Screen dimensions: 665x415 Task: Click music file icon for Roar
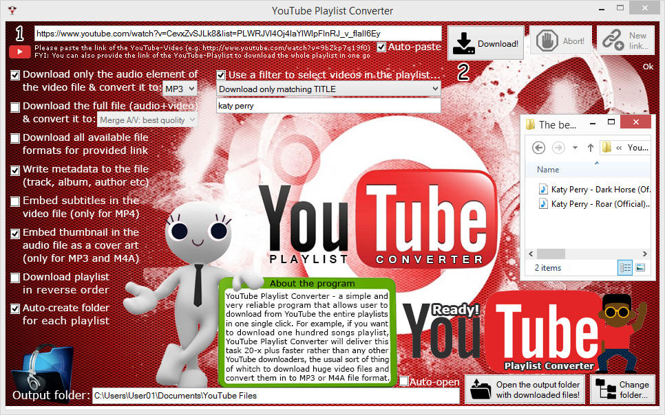point(543,203)
